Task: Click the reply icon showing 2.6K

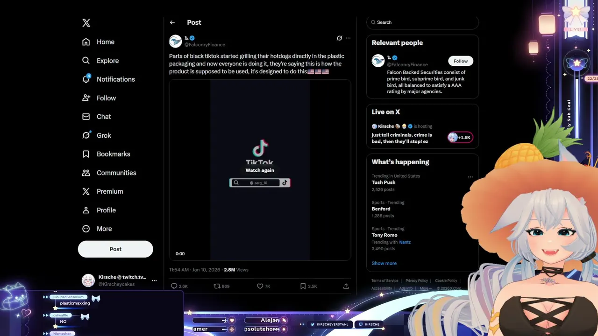Action: point(174,286)
